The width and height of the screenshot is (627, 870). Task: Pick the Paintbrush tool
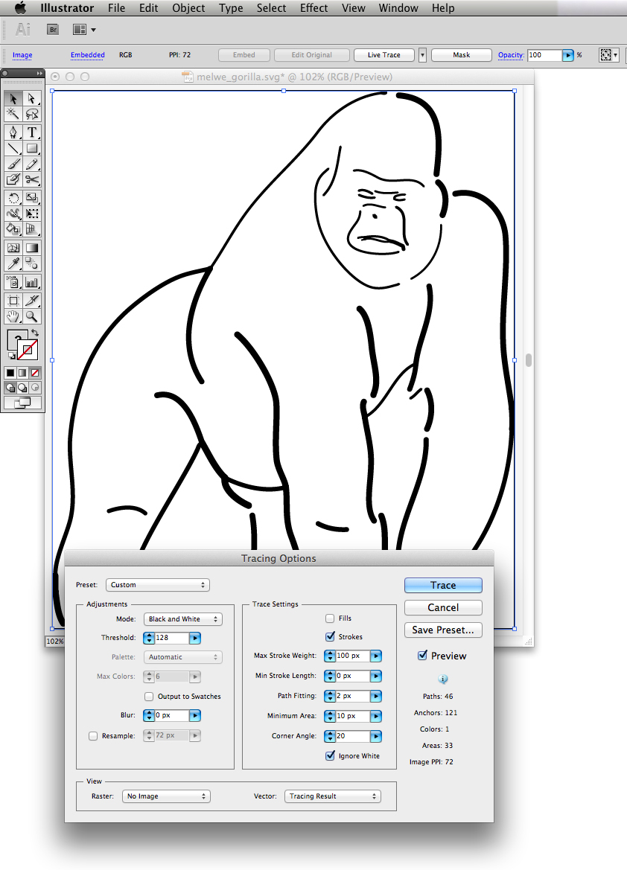click(13, 164)
